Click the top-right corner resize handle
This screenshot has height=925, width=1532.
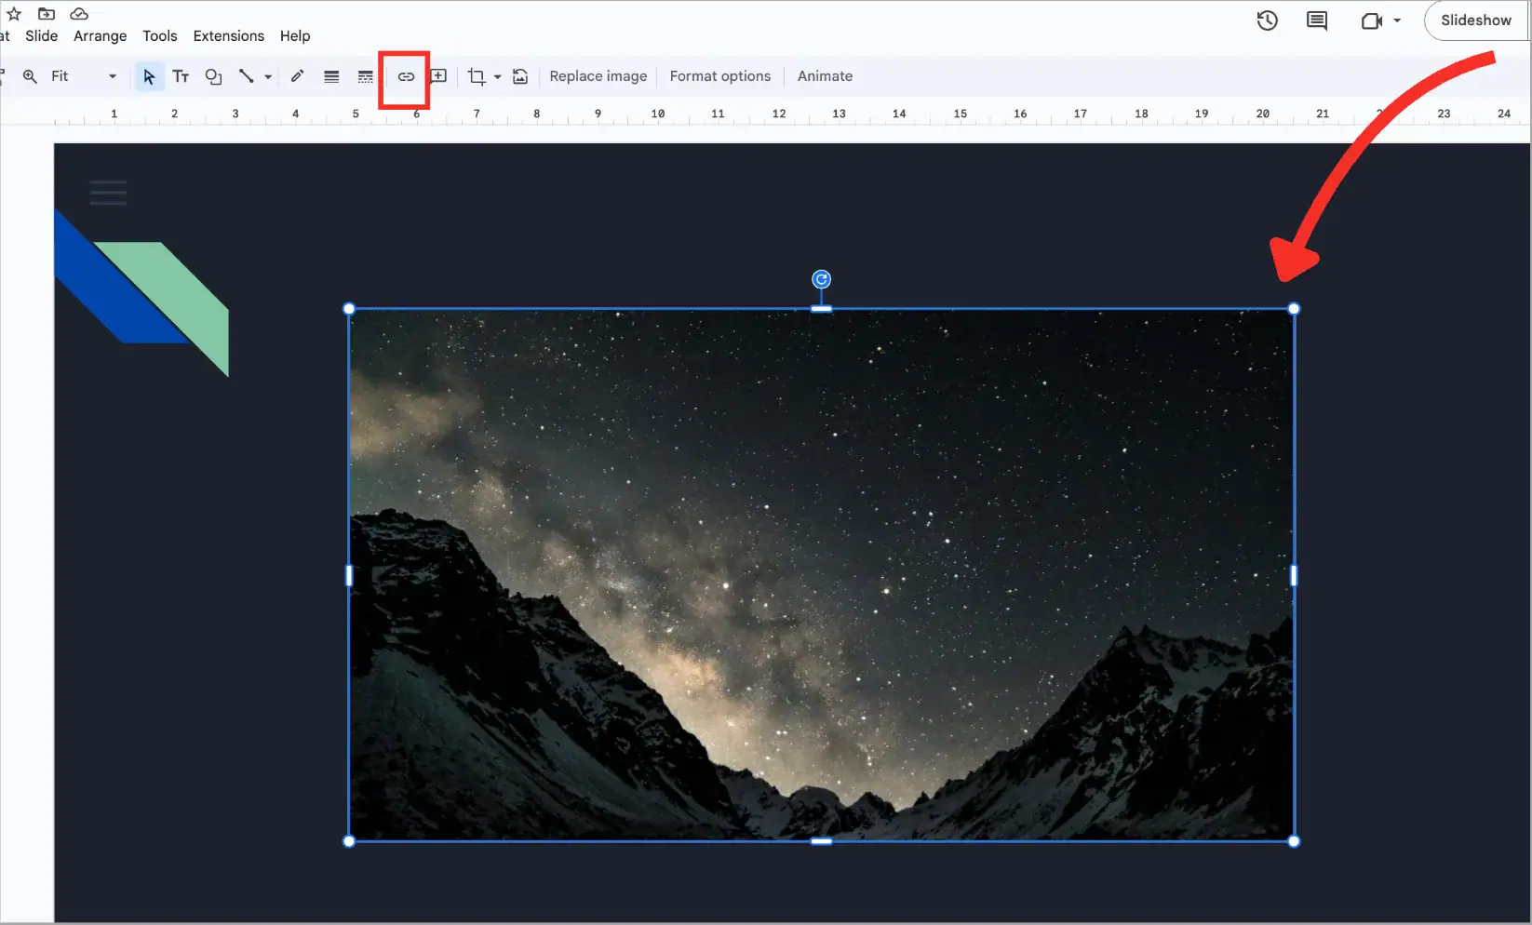1294,309
